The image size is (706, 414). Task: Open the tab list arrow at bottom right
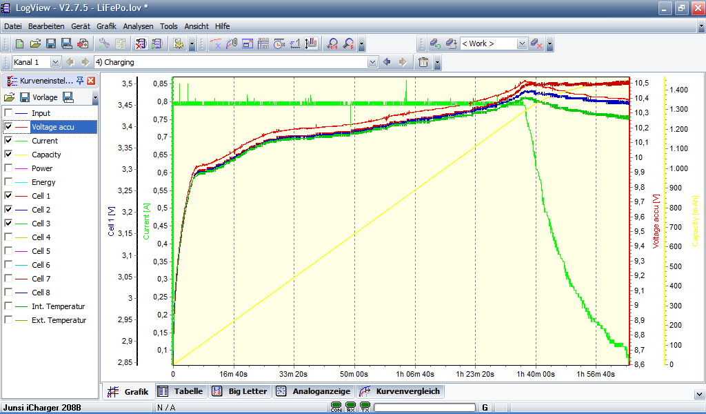(699, 394)
